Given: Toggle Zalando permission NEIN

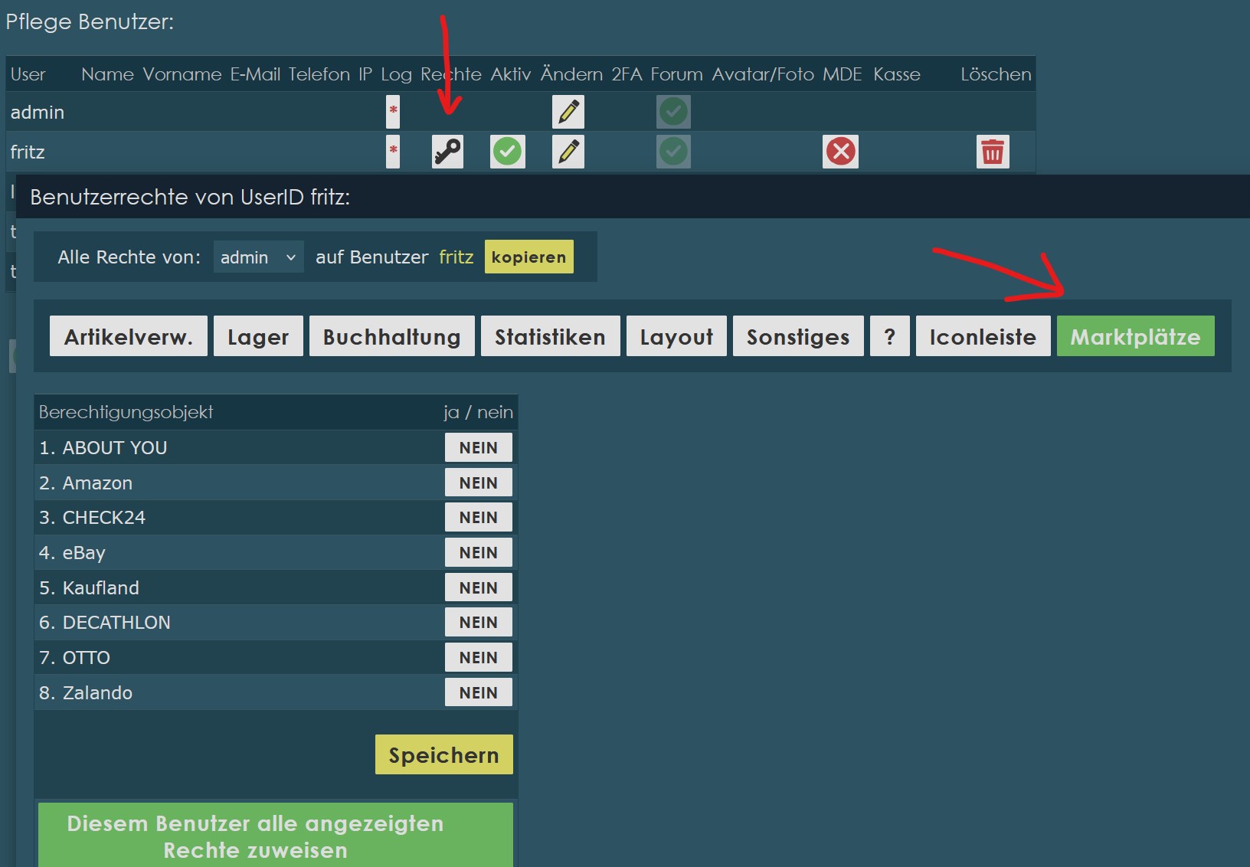Looking at the screenshot, I should pos(479,693).
